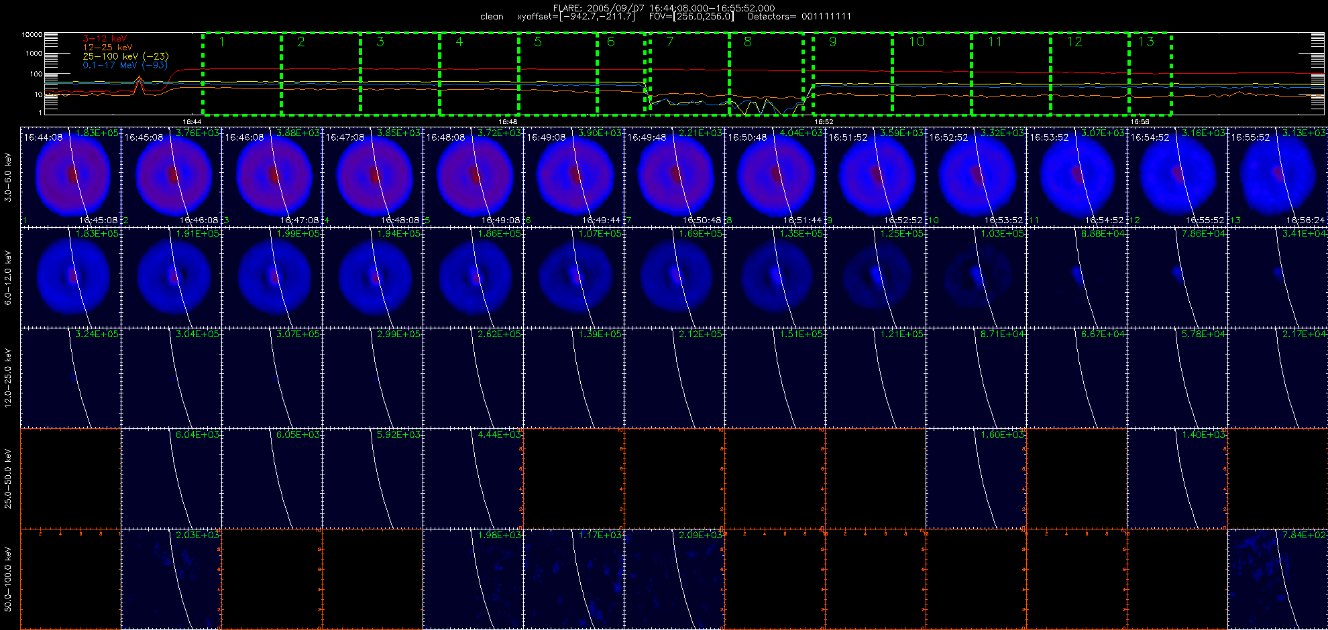The height and width of the screenshot is (630, 1328).
Task: Open 12-25 keV image with flux 3.24E+05
Action: click(x=71, y=377)
